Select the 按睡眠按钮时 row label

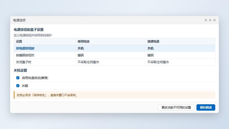[x=25, y=55]
